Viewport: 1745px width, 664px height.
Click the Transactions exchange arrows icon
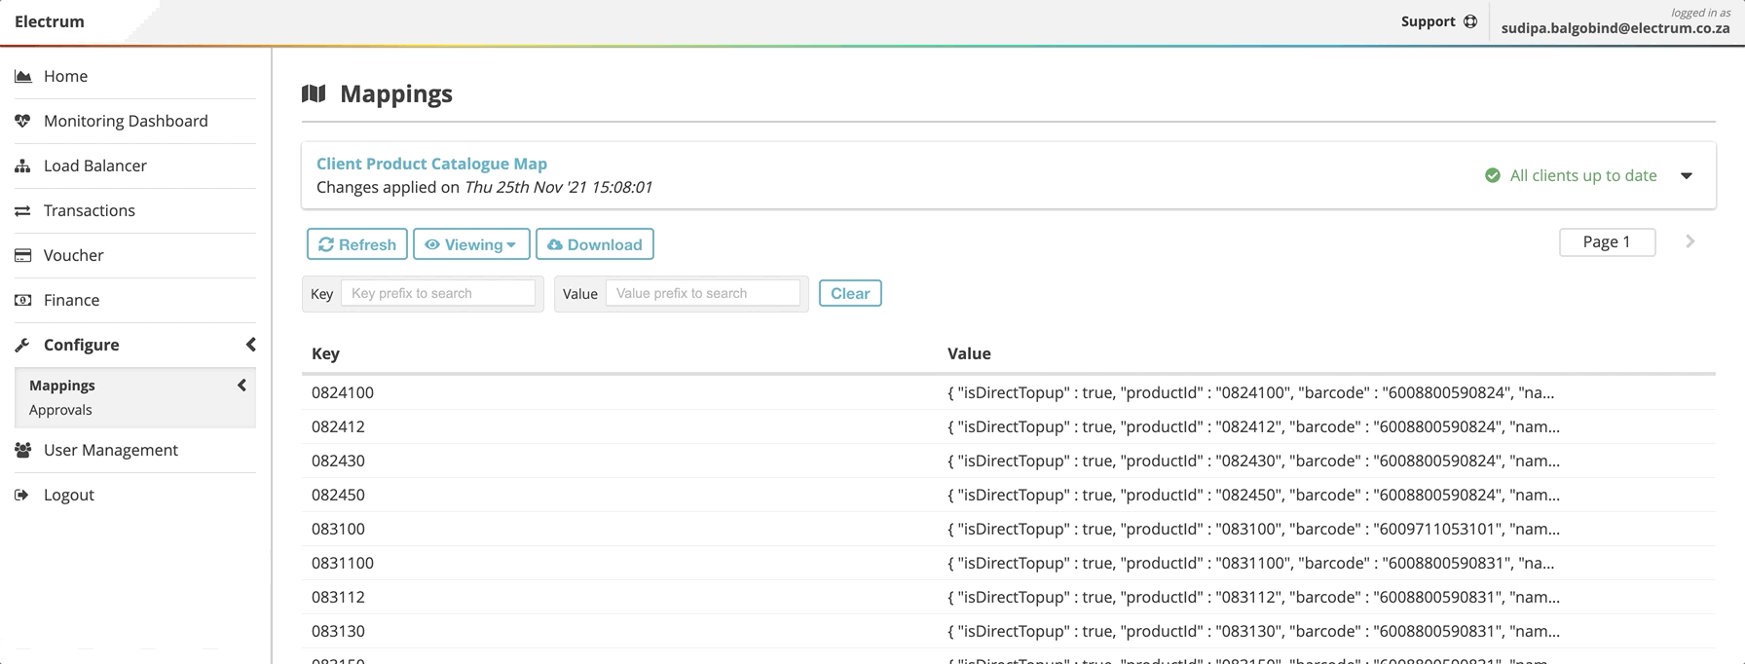coord(23,210)
